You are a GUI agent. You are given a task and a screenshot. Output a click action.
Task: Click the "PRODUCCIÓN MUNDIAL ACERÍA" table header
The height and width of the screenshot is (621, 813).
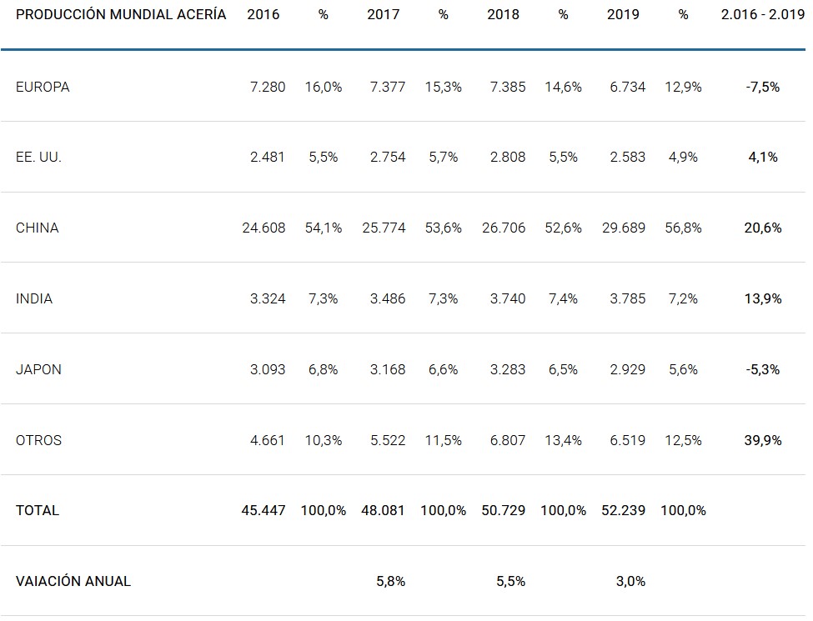121,15
